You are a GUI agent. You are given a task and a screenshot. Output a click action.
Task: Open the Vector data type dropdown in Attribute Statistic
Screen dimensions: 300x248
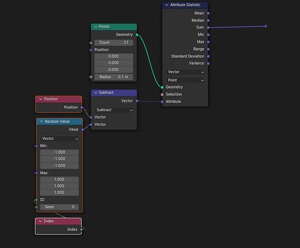[x=185, y=72]
